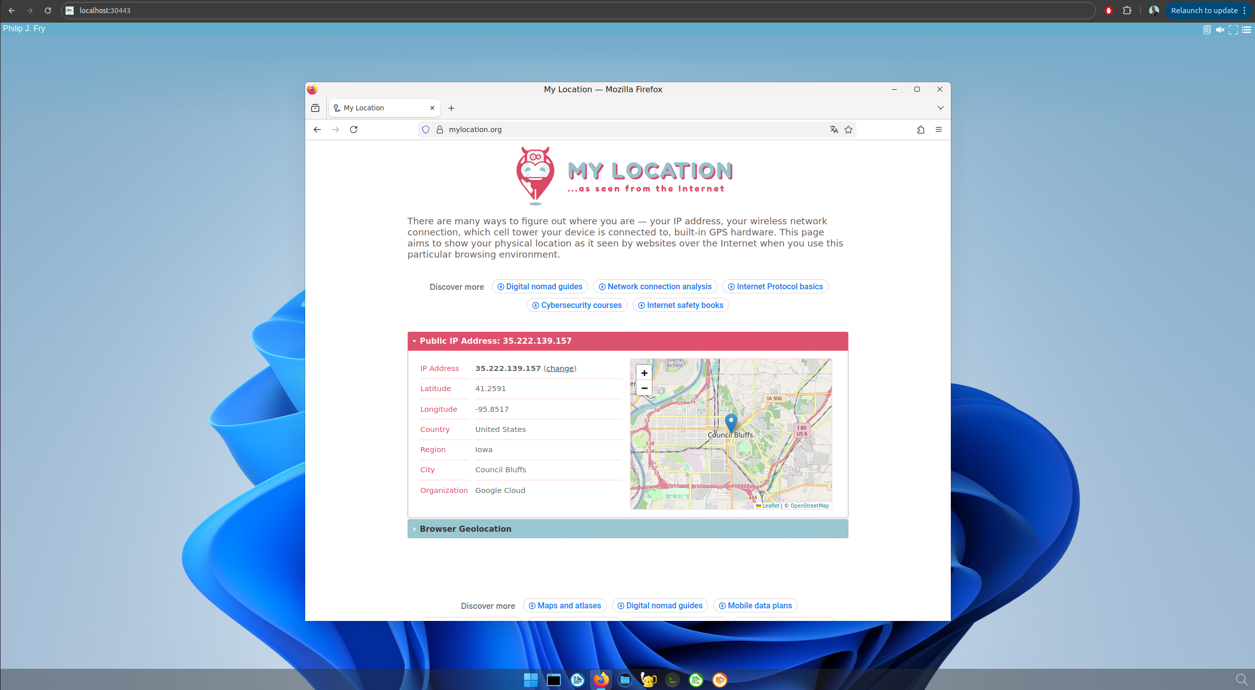This screenshot has width=1255, height=690.
Task: Open the tab list chevron dropdown
Action: tap(940, 107)
